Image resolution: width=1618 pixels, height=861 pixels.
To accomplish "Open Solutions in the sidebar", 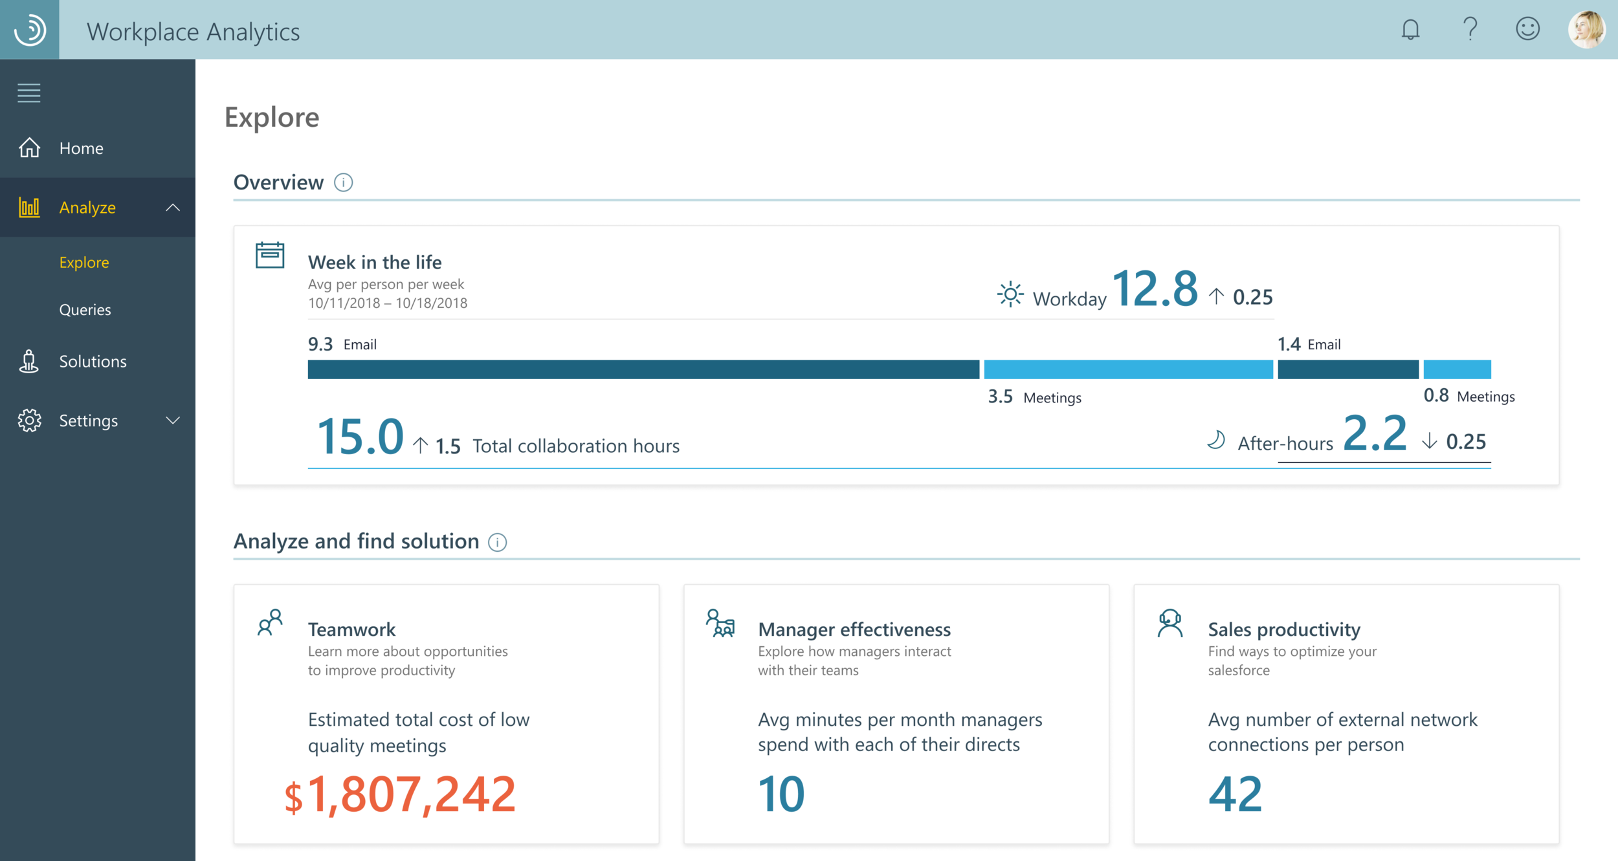I will [x=93, y=362].
